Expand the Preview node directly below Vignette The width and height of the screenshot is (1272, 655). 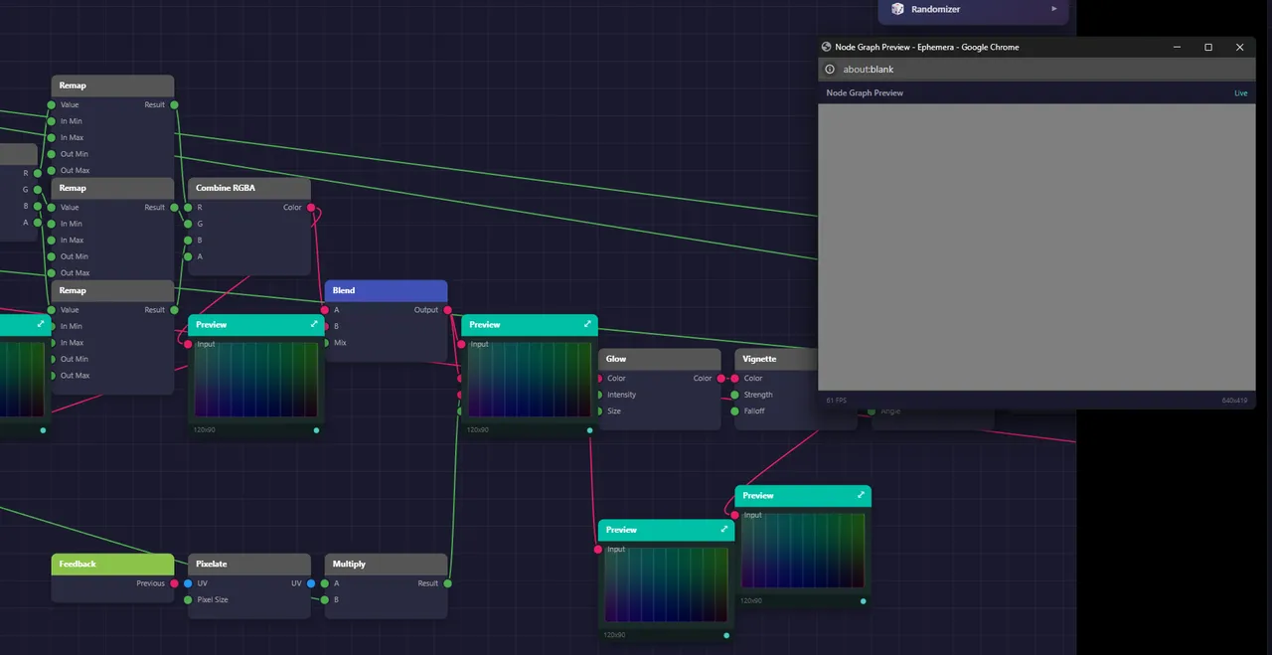861,495
